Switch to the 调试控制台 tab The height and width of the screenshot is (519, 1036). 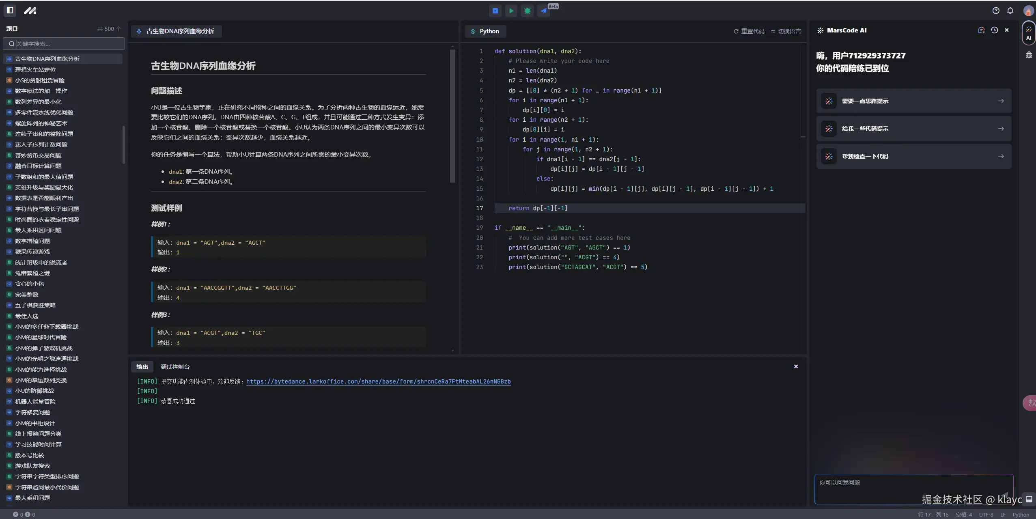coord(175,367)
